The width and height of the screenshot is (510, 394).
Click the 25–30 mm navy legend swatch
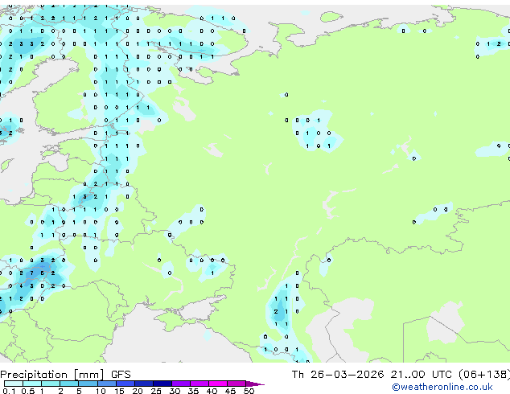162,384
